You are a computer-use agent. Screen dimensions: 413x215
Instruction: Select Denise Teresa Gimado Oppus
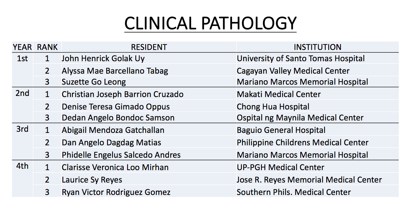point(116,107)
